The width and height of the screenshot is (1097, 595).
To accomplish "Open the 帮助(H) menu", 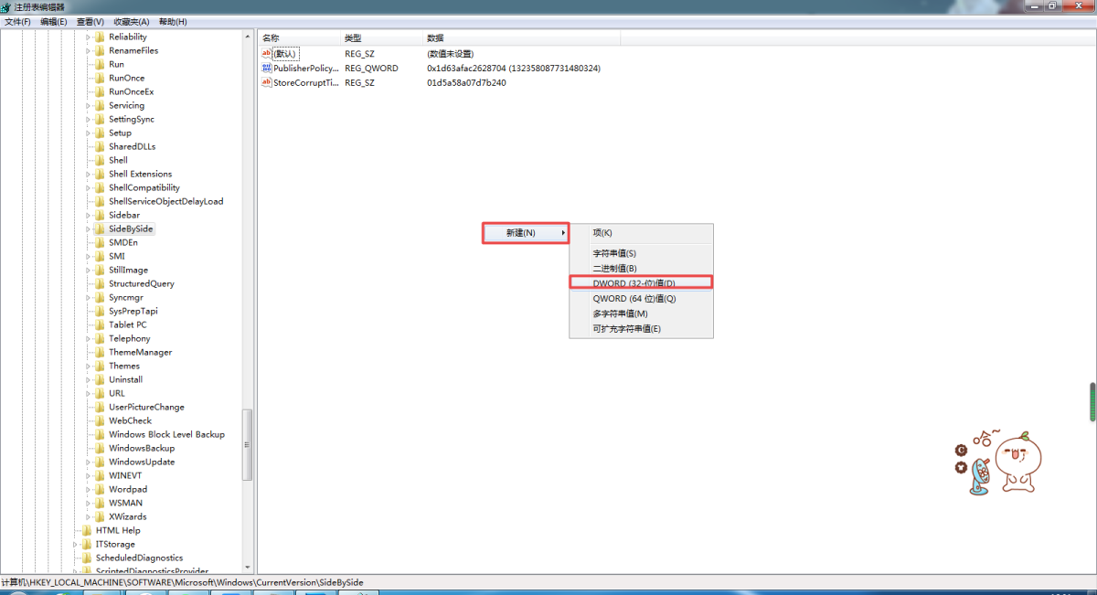I will pyautogui.click(x=173, y=21).
